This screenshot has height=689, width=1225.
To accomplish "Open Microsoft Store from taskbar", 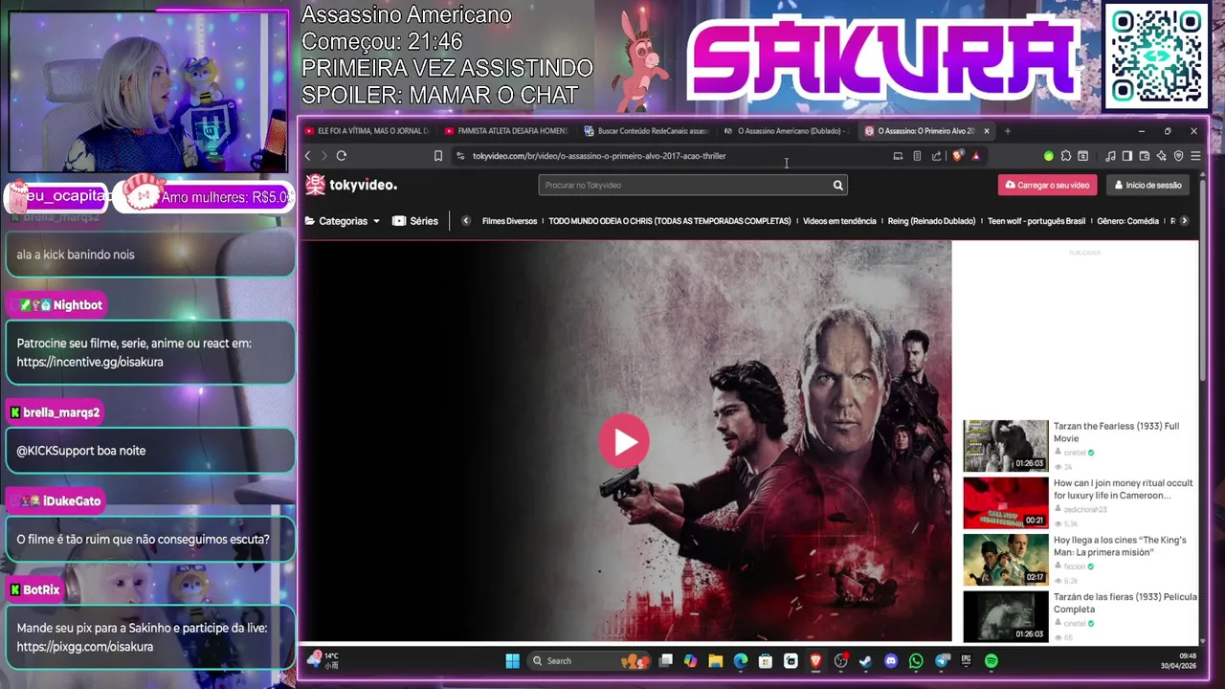I will [x=766, y=660].
